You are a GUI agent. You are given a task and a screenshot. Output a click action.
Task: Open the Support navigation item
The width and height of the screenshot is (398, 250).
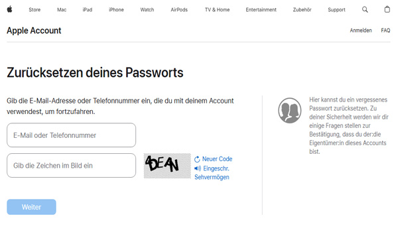click(x=336, y=10)
